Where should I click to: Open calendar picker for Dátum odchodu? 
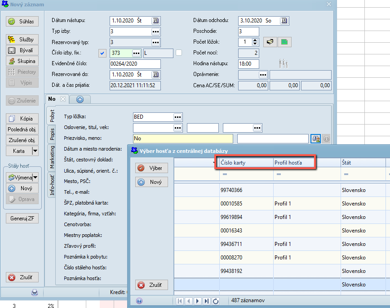pyautogui.click(x=284, y=21)
